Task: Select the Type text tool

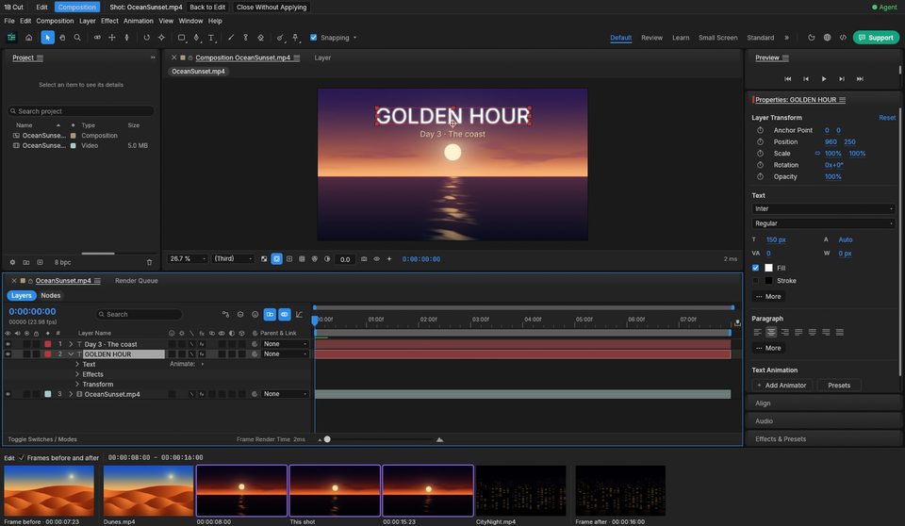Action: (211, 38)
